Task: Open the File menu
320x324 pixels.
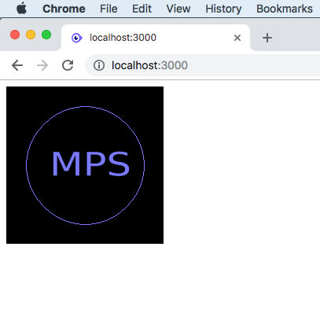Action: pyautogui.click(x=109, y=9)
